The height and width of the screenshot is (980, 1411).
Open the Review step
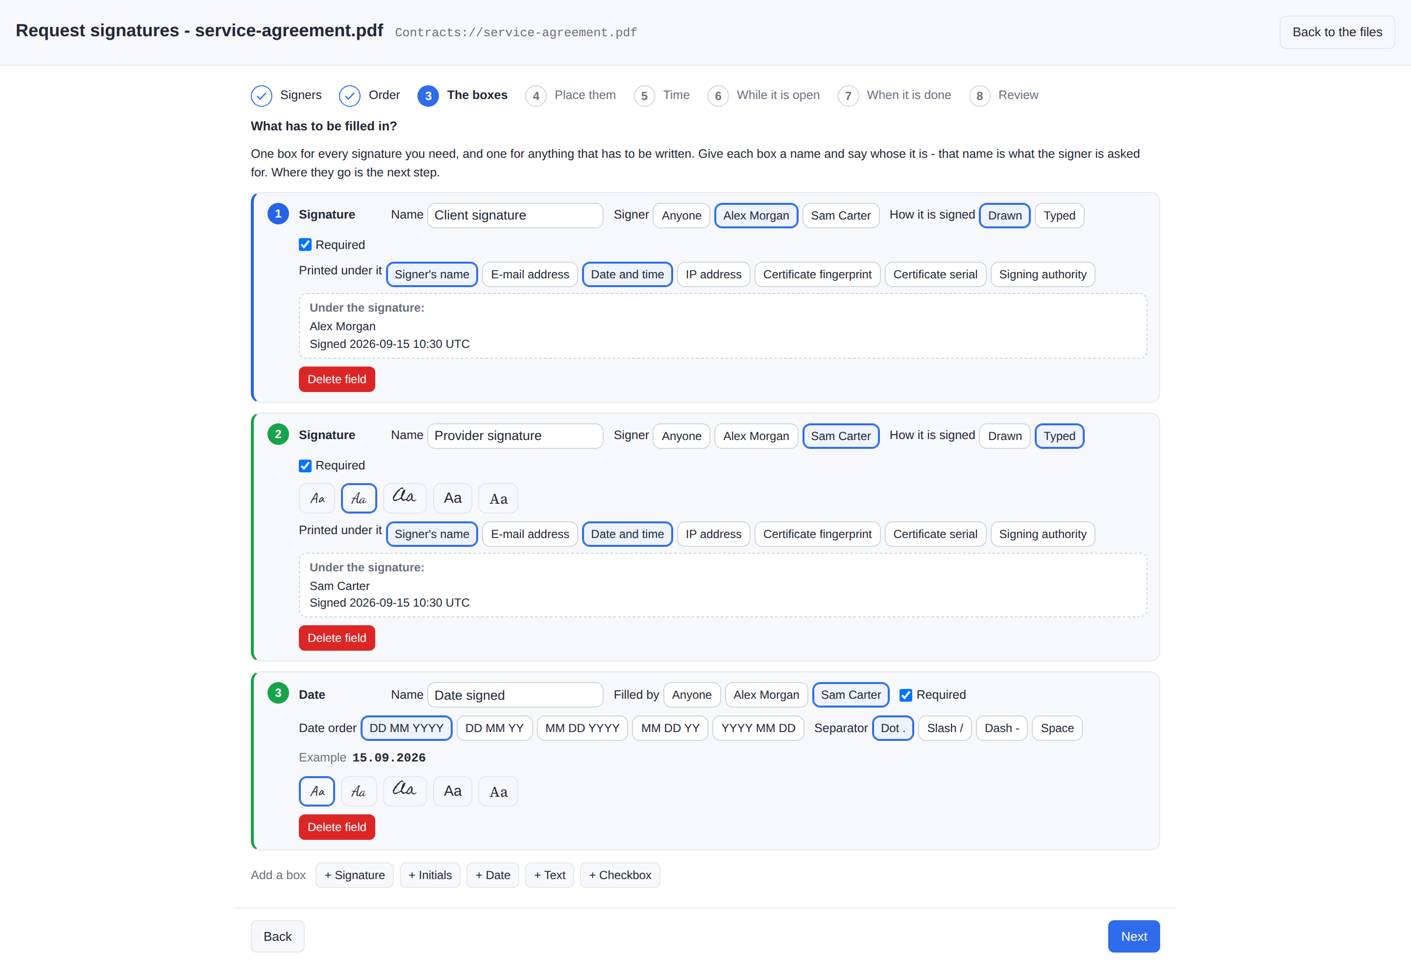[x=1004, y=95]
